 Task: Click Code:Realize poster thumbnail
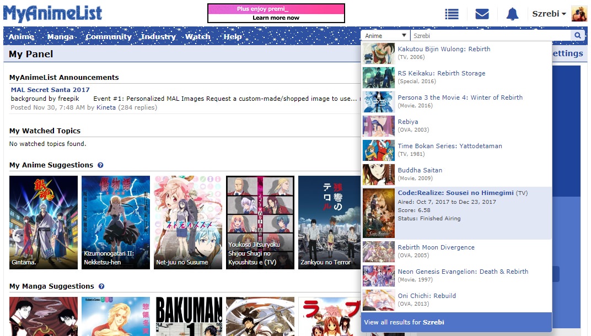pyautogui.click(x=378, y=213)
